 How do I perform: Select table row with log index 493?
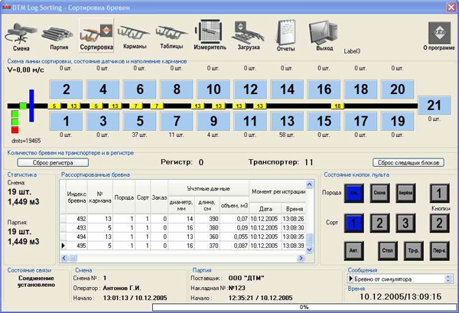[183, 227]
